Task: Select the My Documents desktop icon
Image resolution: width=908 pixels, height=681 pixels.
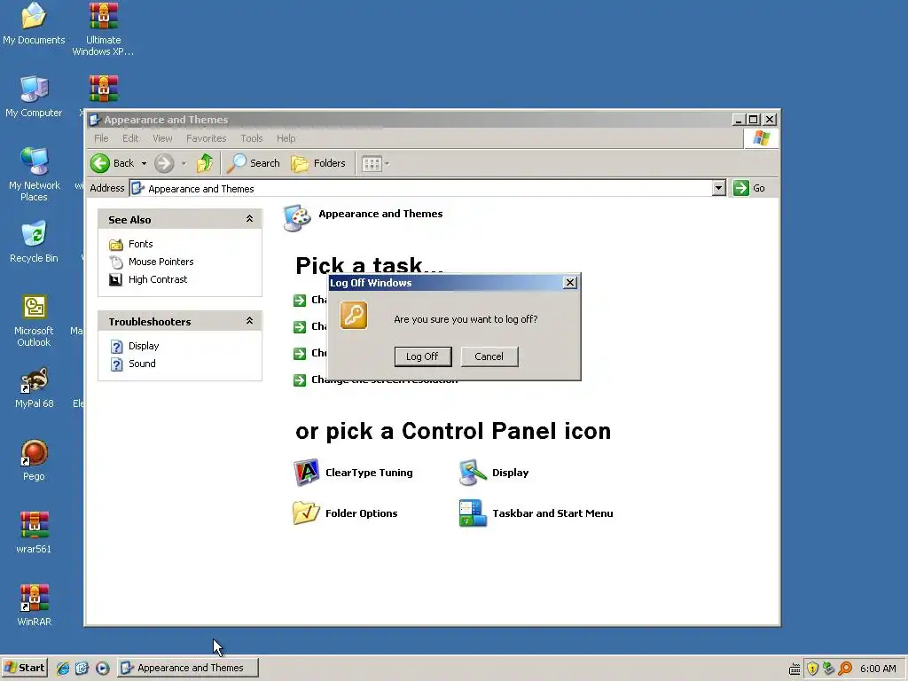Action: (x=34, y=24)
